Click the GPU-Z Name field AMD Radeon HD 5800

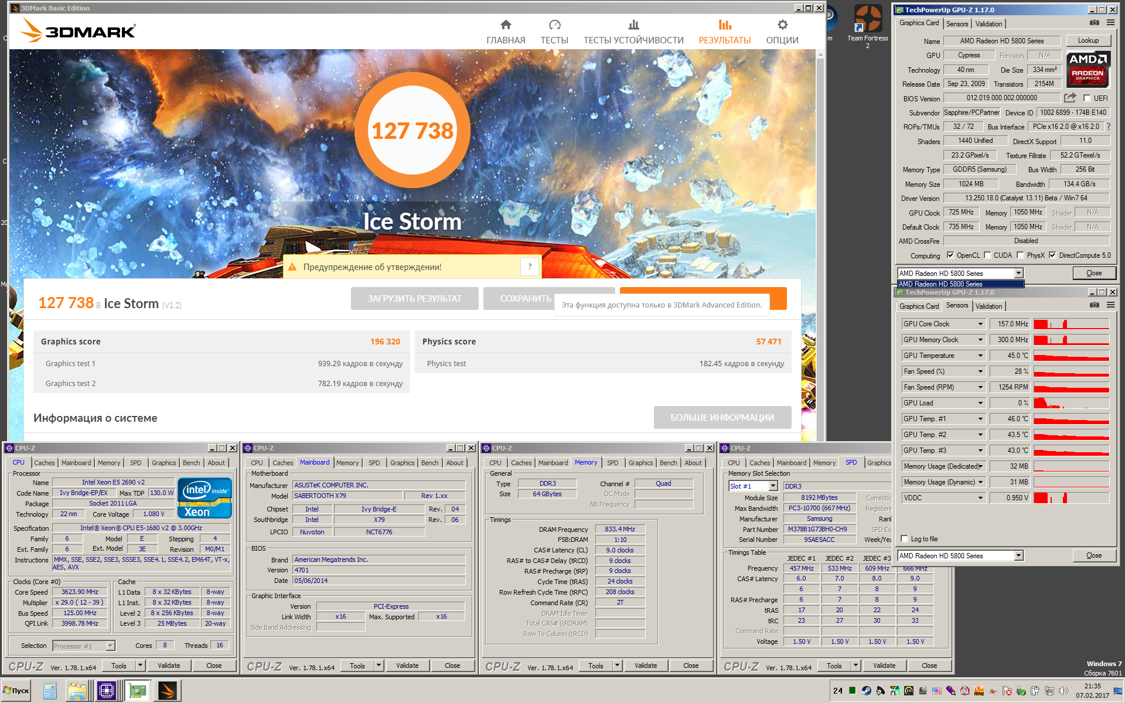coord(1001,41)
